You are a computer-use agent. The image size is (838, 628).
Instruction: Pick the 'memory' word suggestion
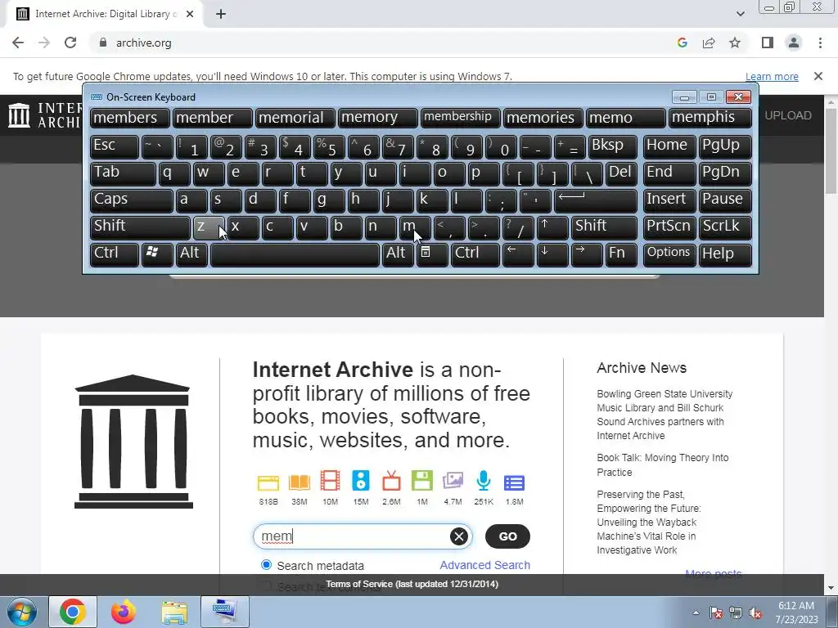(x=378, y=118)
